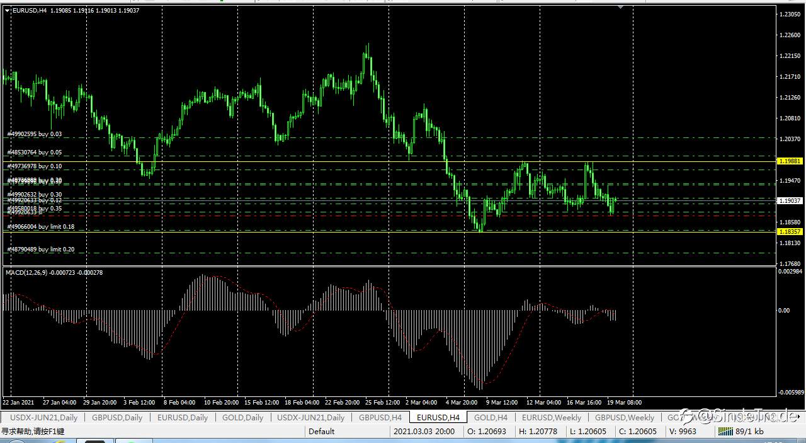Click the 10 Feb 20:00 time label
The image size is (806, 443).
coord(220,402)
